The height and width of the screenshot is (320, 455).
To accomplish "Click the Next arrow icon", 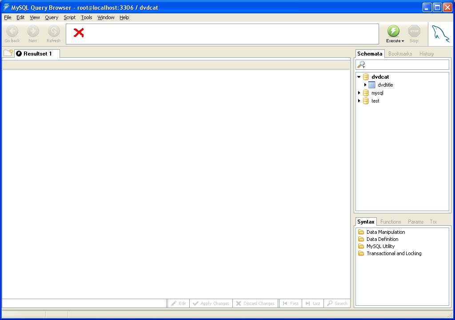I will (33, 31).
